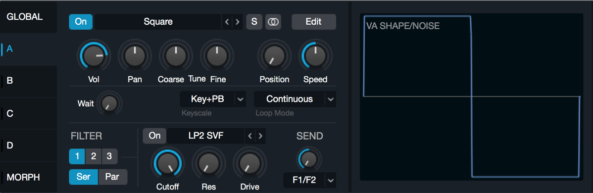Switch to the GLOBAL tab
The image size is (593, 193).
[x=28, y=17]
